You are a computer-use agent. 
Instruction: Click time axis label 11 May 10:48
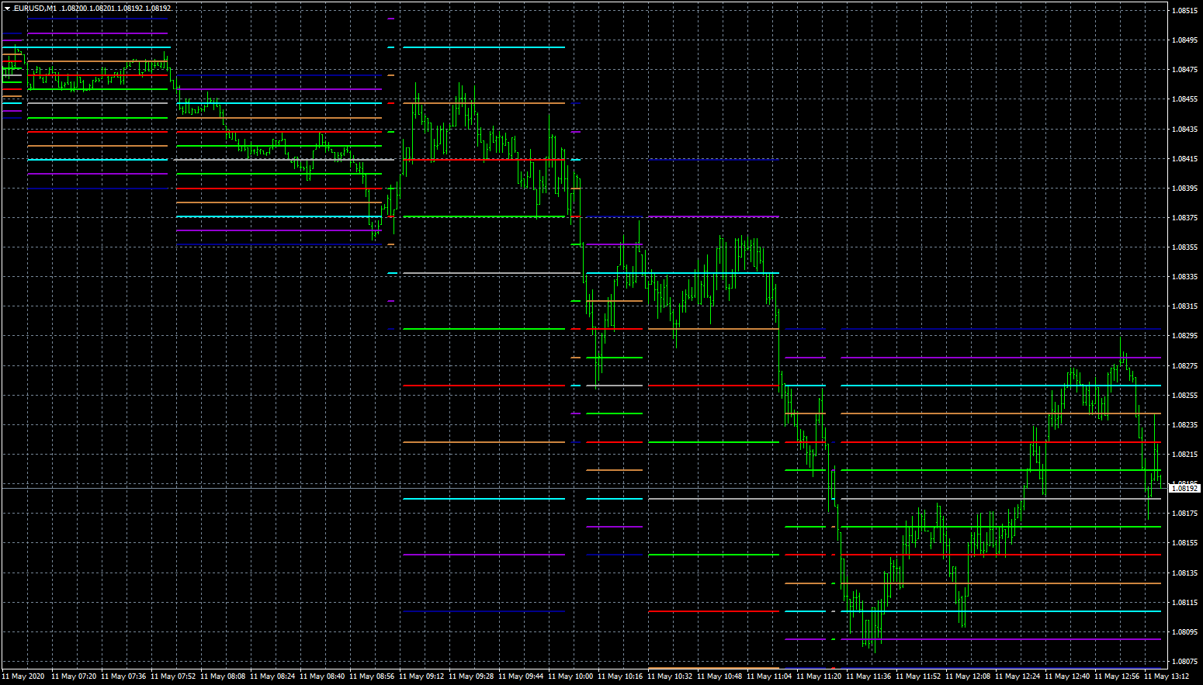tap(719, 676)
